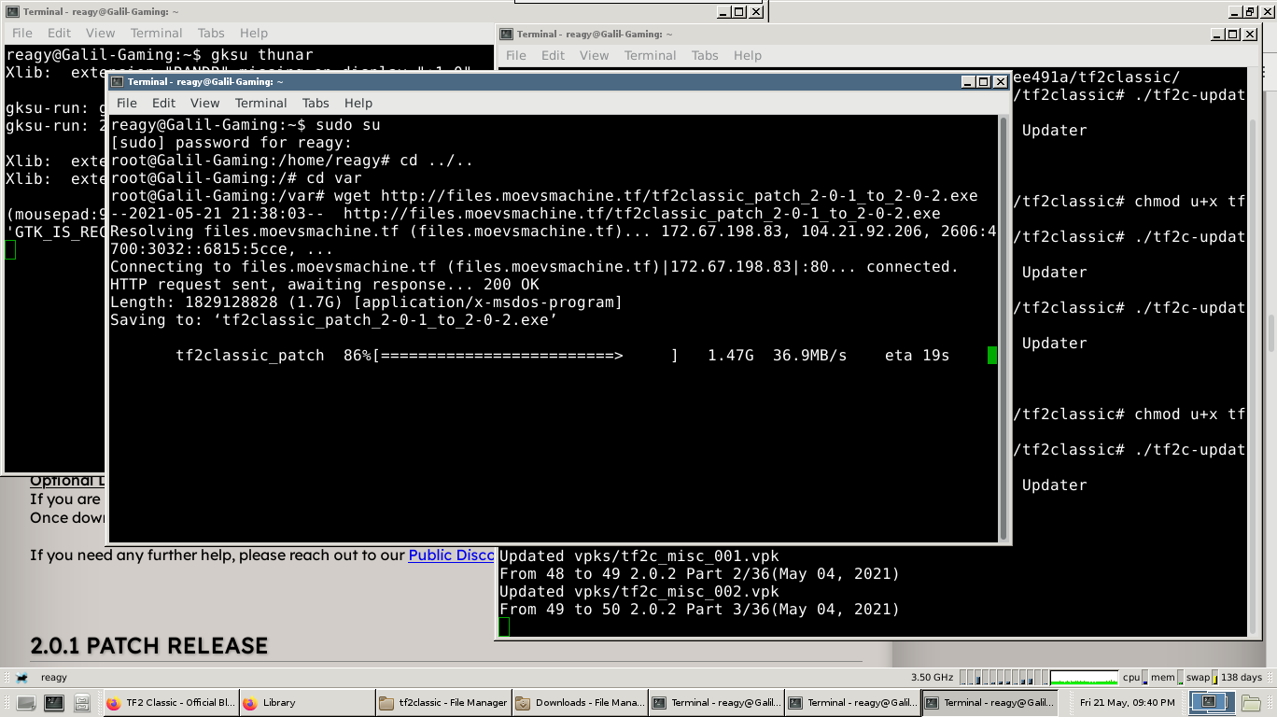1277x717 pixels.
Task: Follow the Public Discord link on the webpage
Action: coord(452,555)
